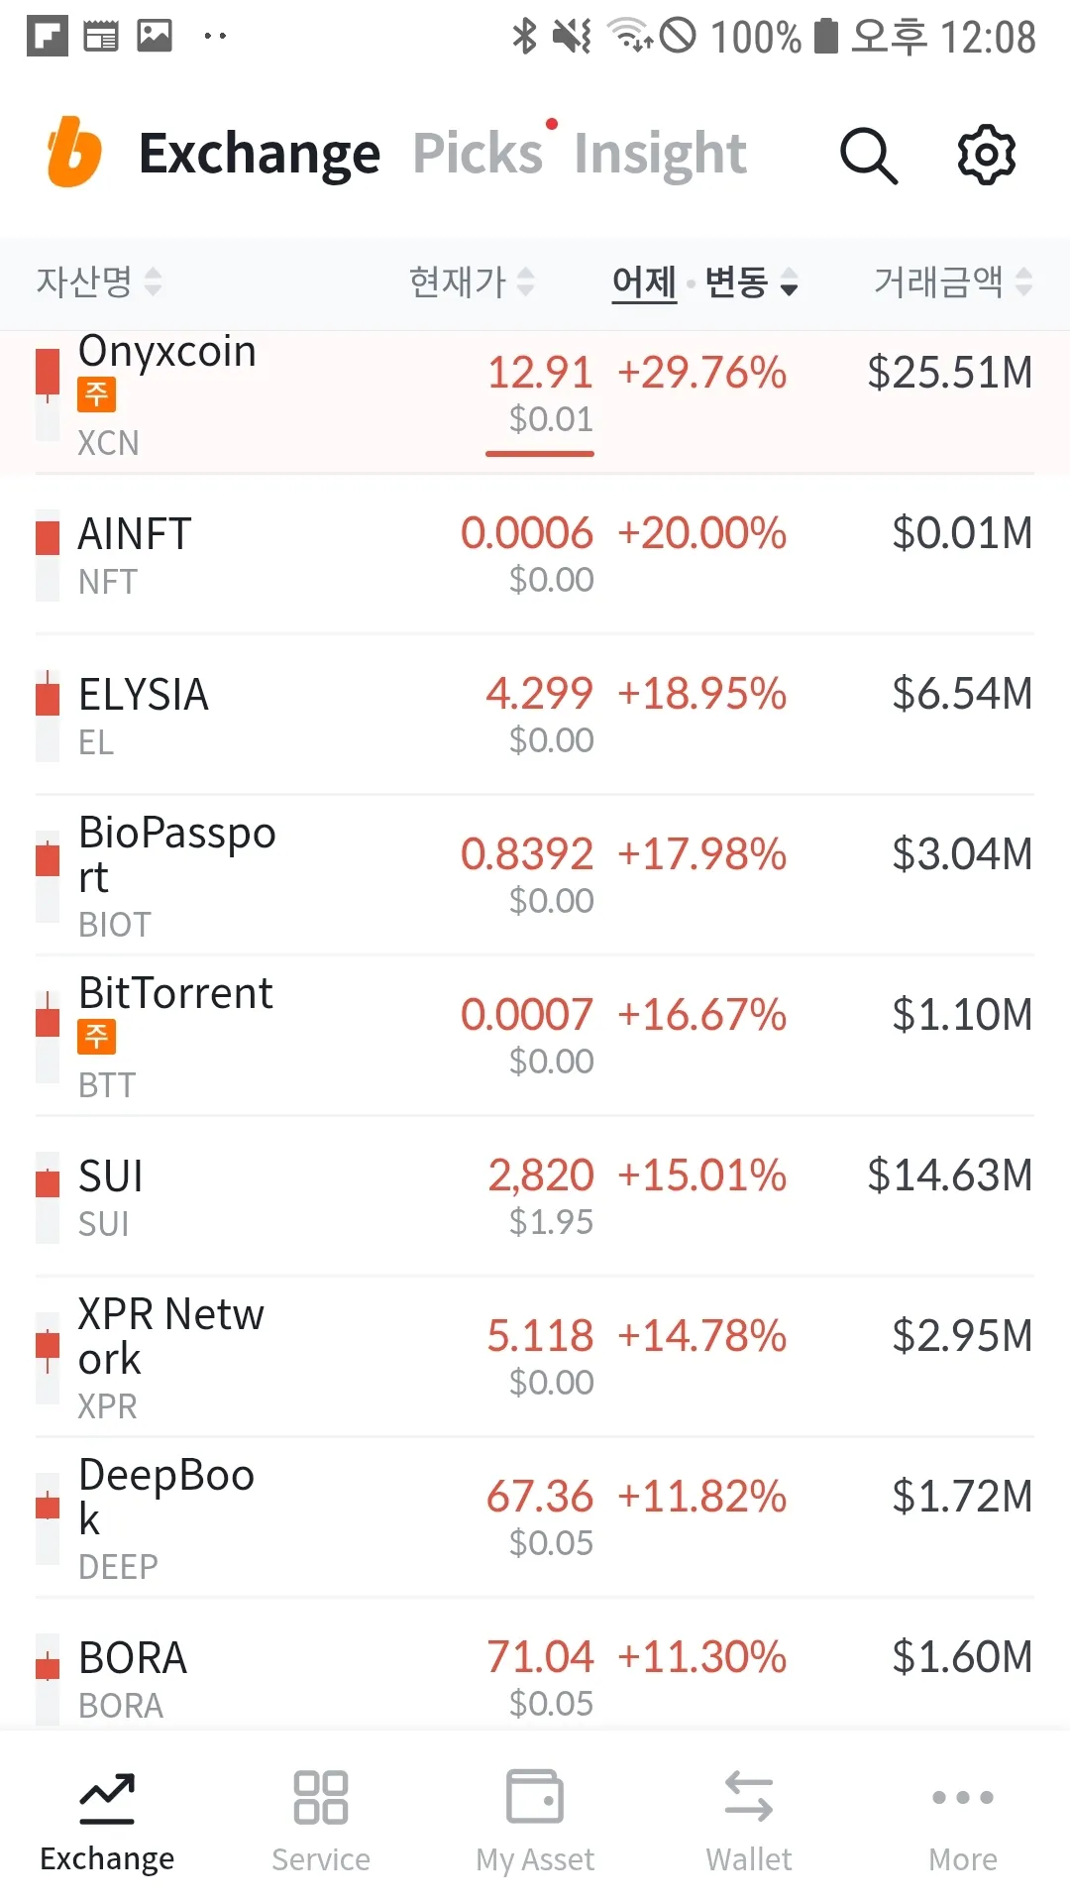This screenshot has width=1070, height=1903.
Task: Open the My Asset wallet icon
Action: click(535, 1797)
